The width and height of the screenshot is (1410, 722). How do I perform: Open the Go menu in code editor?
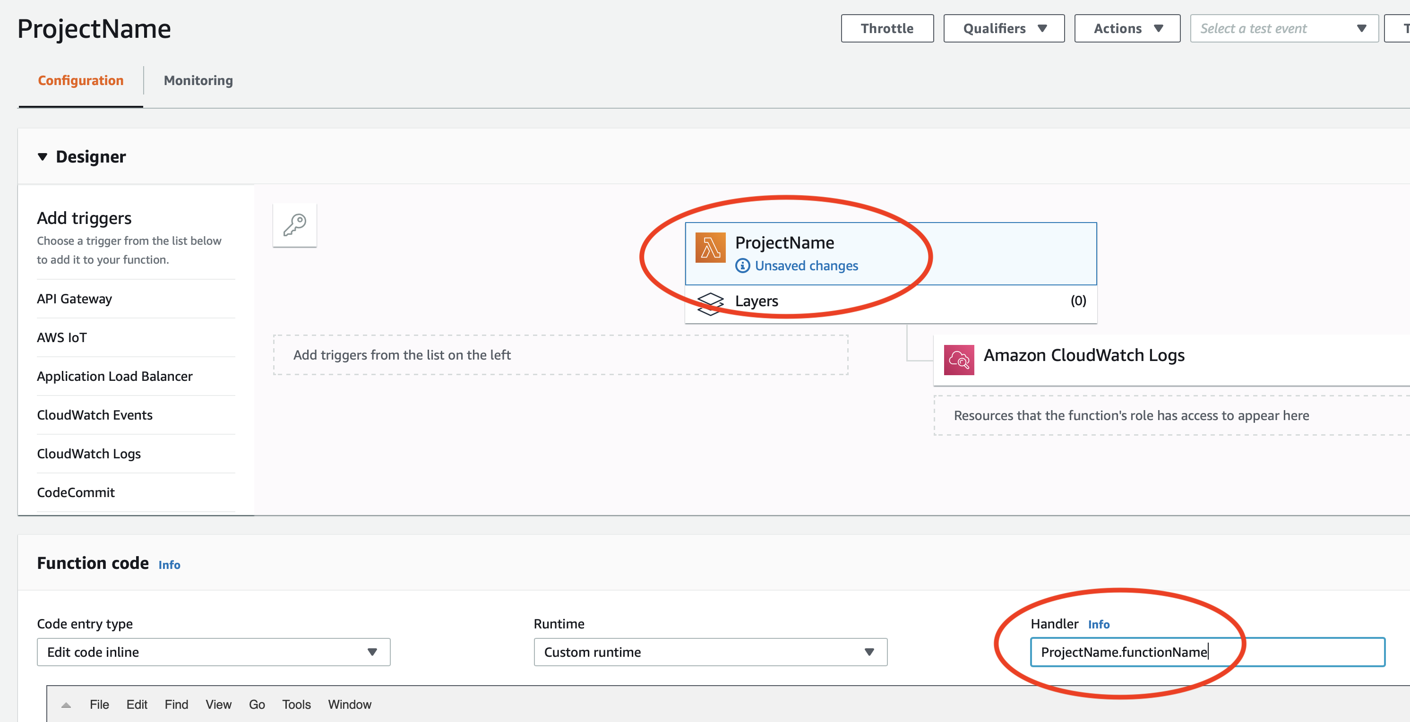[257, 705]
